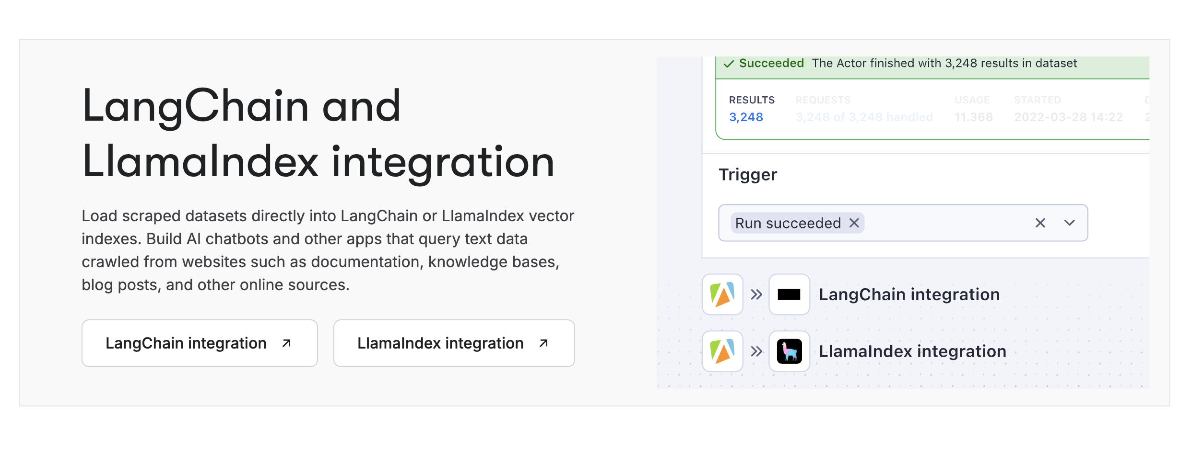Expand the Trigger dropdown chevron
This screenshot has height=451, width=1203.
1070,223
